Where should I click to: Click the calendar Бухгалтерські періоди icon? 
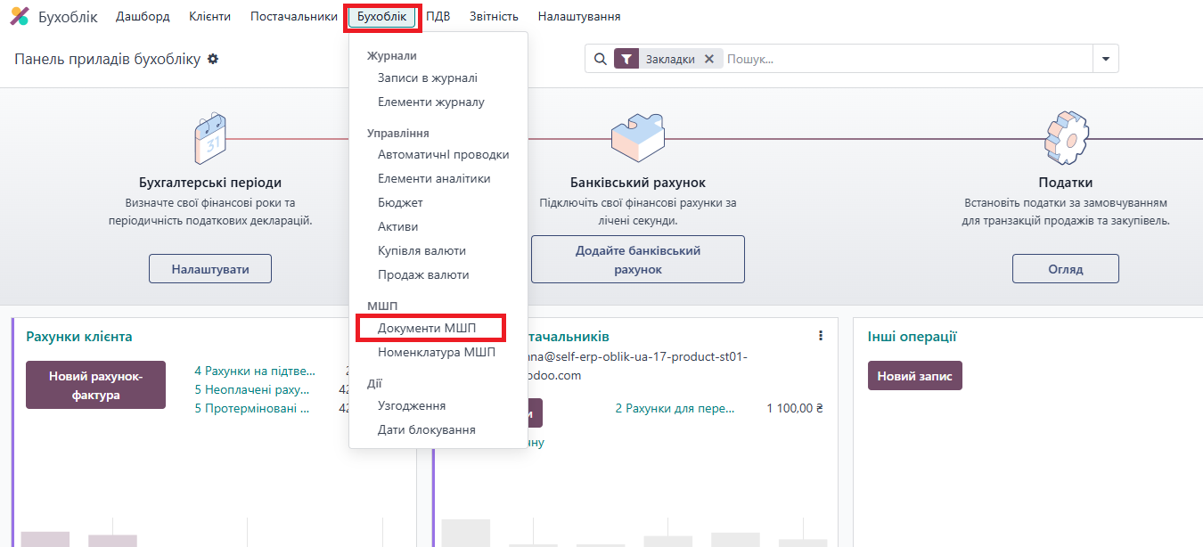tap(210, 139)
